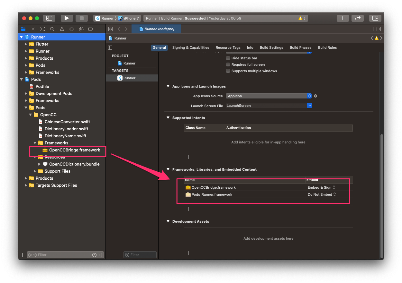
Task: Click the Stop button in toolbar
Action: tap(82, 18)
